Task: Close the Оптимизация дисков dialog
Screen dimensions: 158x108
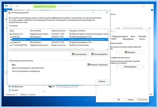Action: 107,12
